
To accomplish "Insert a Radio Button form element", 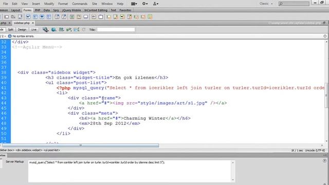I will point(42,17).
